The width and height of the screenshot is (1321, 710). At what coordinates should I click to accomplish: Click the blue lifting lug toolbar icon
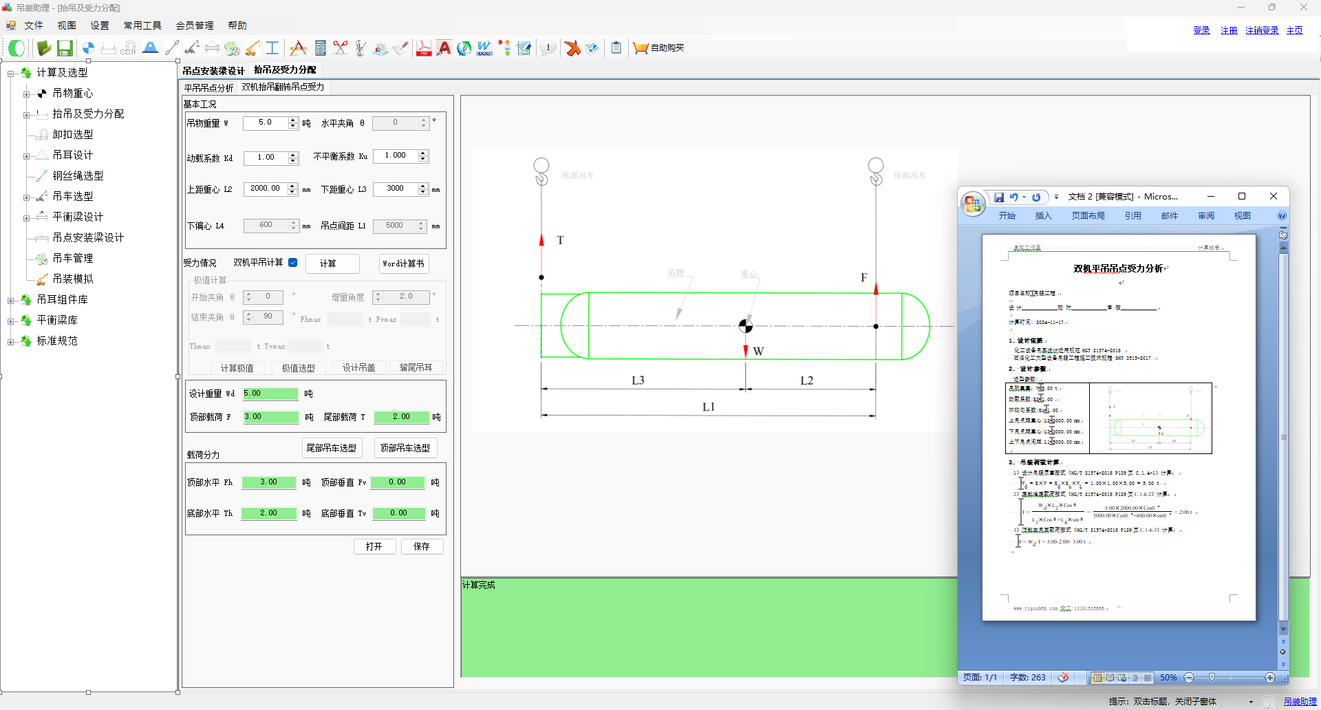150,47
